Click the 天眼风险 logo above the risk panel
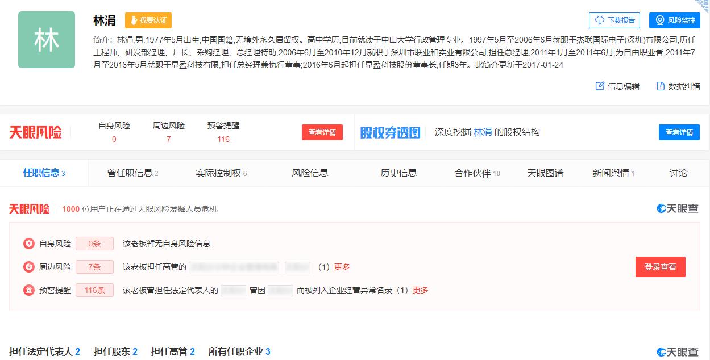 tap(29, 209)
